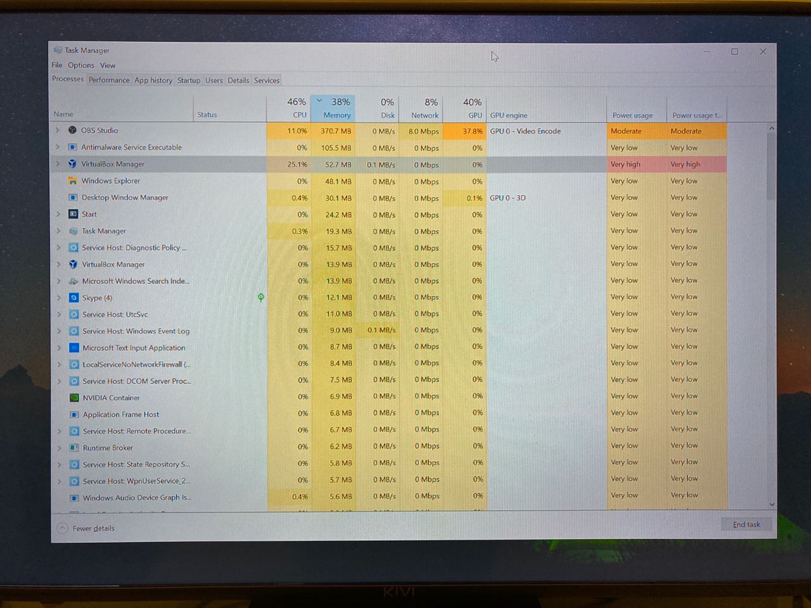Open the Options menu

81,65
